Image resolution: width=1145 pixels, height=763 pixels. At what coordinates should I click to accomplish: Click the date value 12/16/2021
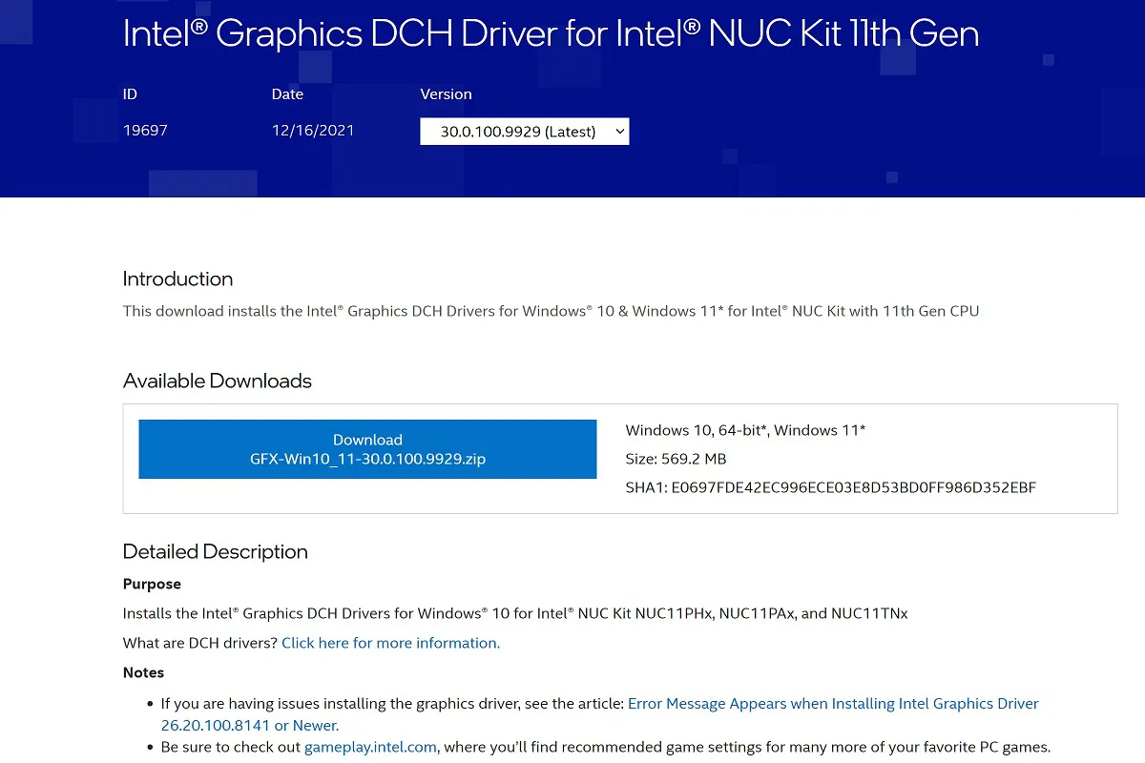tap(313, 131)
